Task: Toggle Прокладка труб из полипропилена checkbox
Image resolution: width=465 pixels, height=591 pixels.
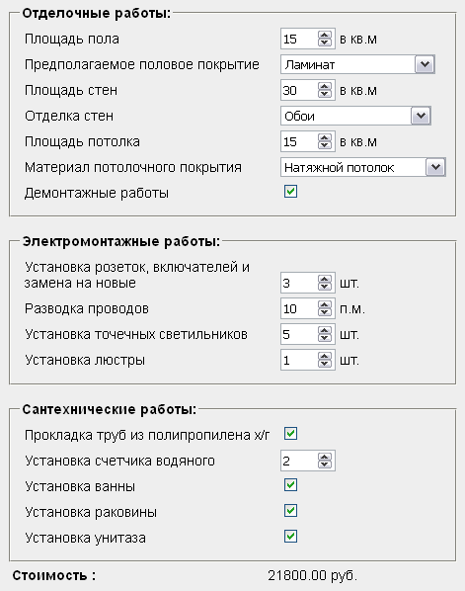Action: coord(290,434)
